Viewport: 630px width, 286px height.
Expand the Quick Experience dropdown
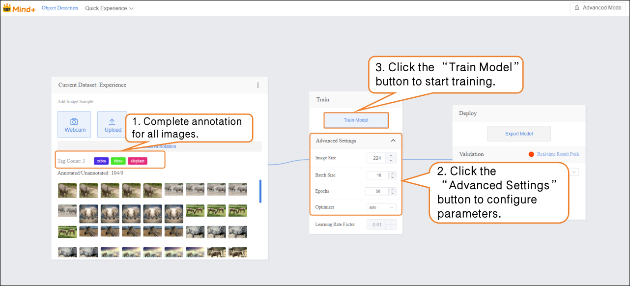pos(109,8)
